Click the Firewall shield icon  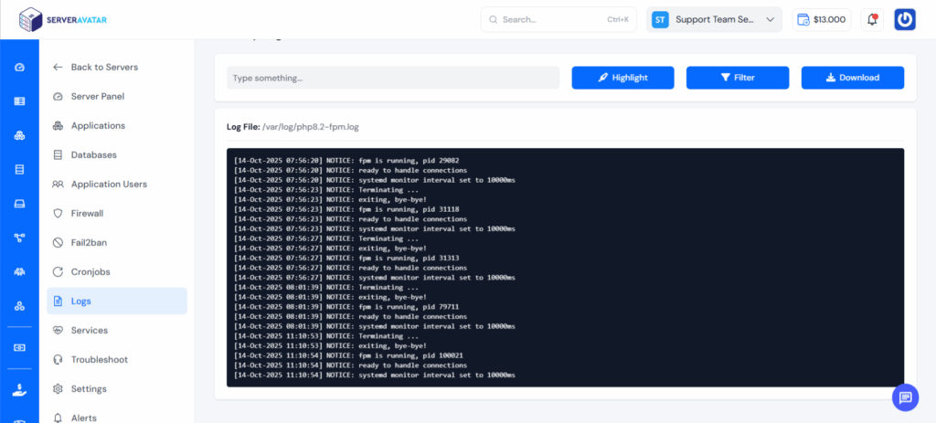click(x=58, y=214)
